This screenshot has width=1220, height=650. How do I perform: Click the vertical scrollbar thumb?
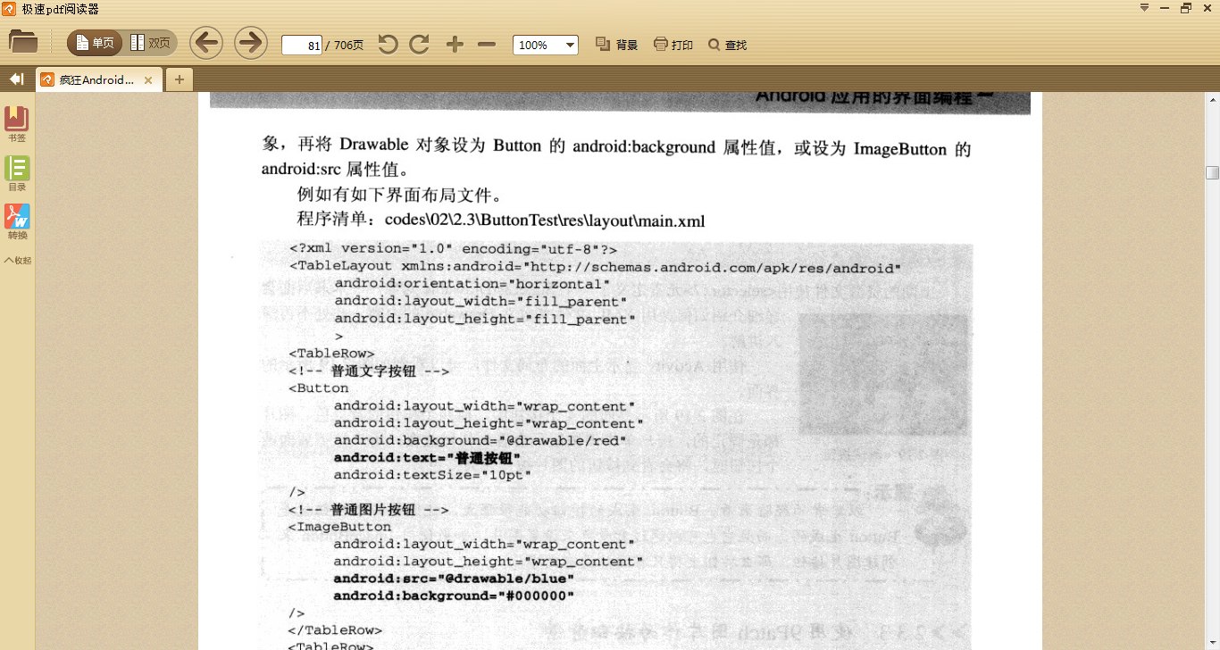(x=1212, y=172)
